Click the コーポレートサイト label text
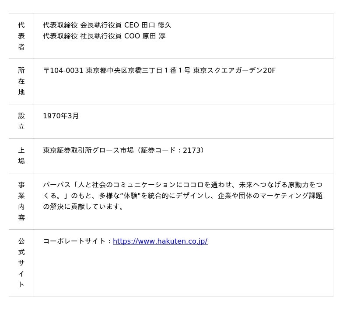Screen dimensions: 350x310 (75, 241)
